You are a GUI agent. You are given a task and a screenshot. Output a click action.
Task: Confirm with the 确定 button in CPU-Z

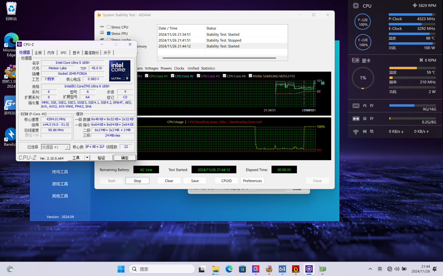(x=125, y=158)
